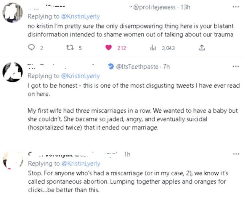Click the verified badge next to ItsTeethpaste

point(111,67)
